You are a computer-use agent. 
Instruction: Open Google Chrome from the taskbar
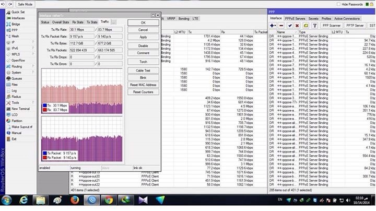[109, 200]
